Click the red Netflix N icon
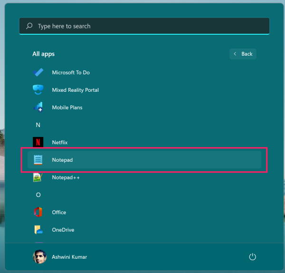Screen dimensions: 285x273 [38, 142]
